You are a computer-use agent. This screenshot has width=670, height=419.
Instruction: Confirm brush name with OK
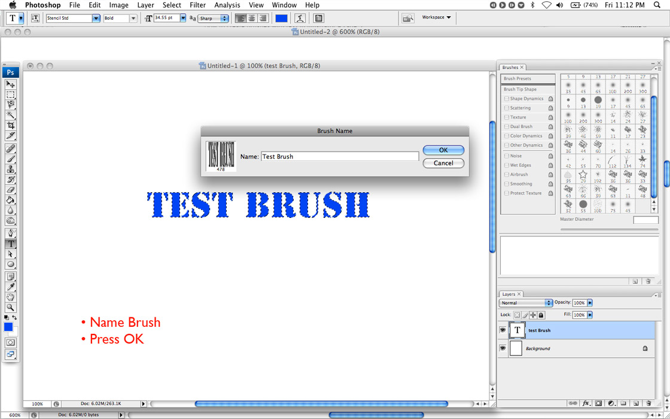point(443,150)
